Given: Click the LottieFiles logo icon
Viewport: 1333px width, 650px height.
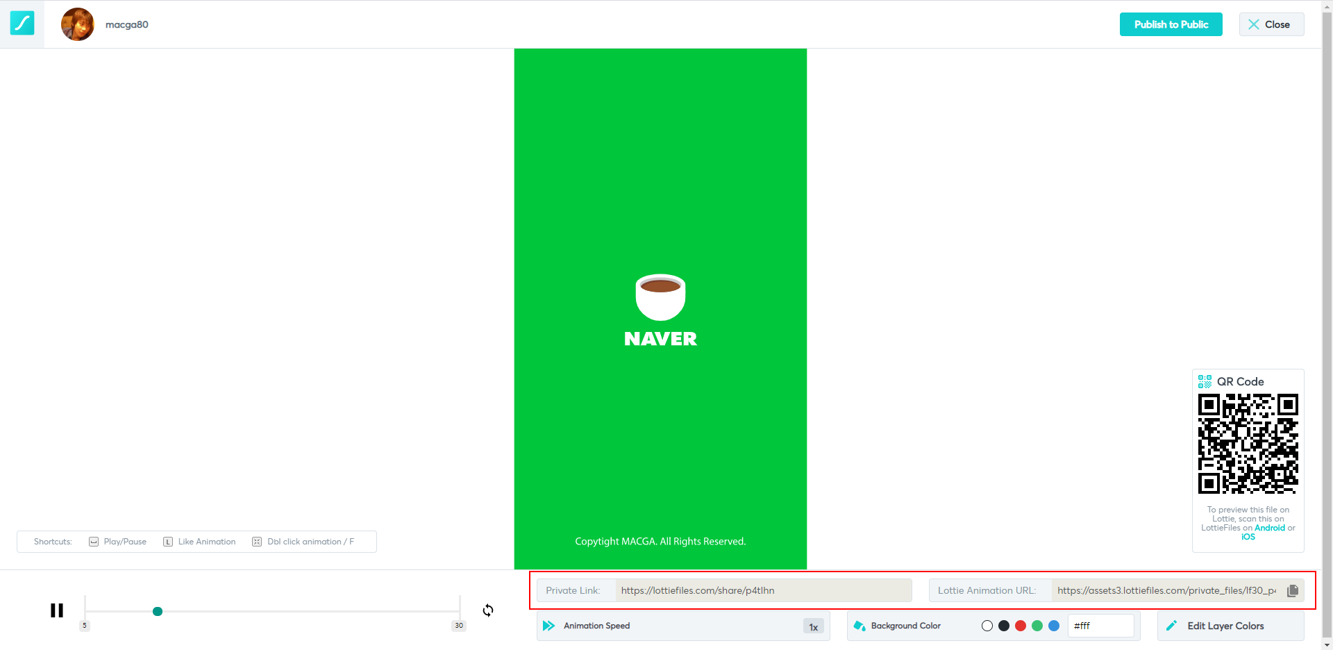Looking at the screenshot, I should pos(22,24).
